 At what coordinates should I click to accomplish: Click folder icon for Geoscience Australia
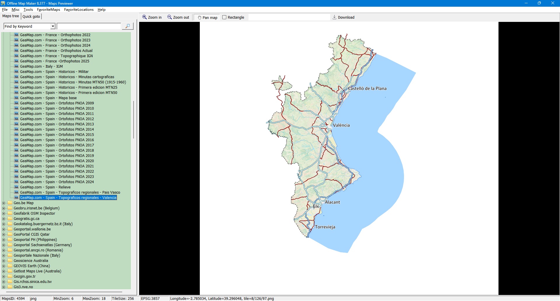[x=10, y=261]
